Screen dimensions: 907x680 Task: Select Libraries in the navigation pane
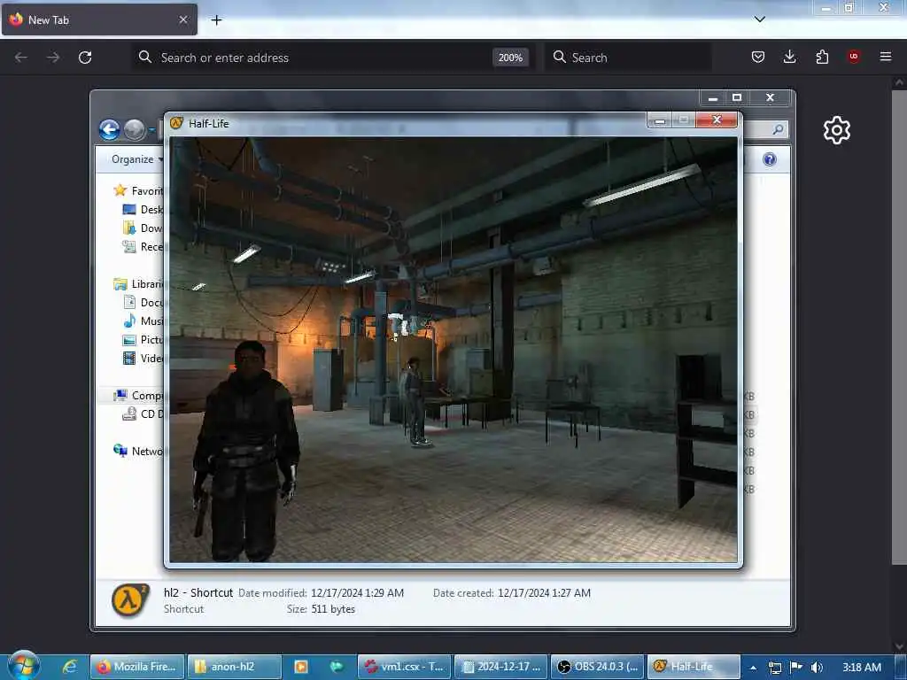(139, 283)
